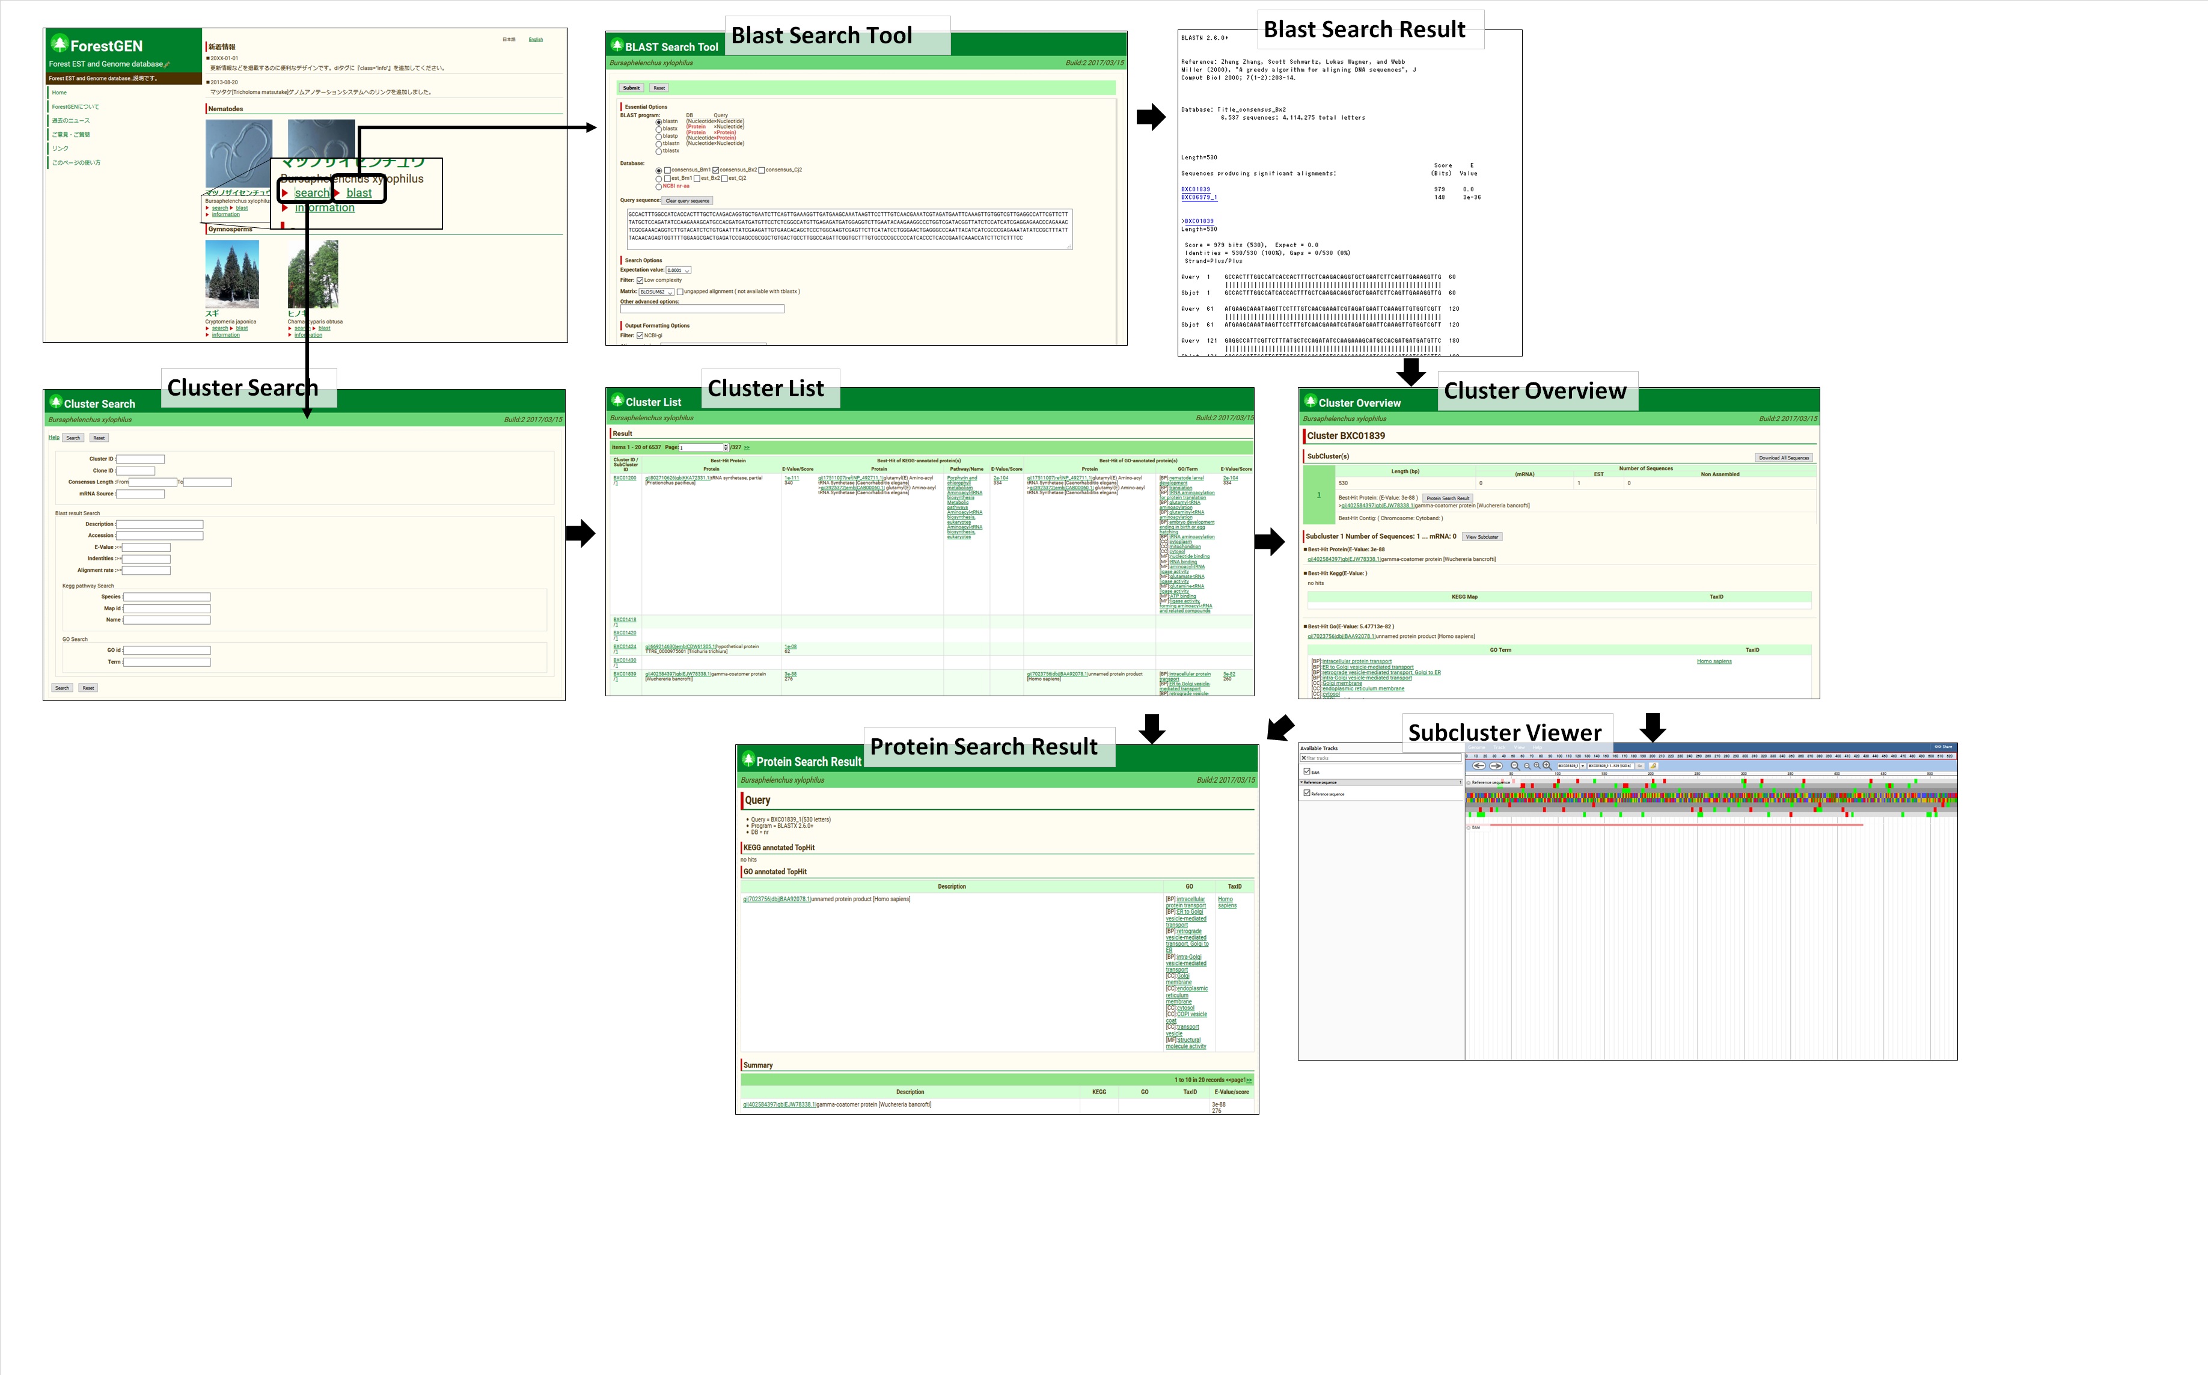
Task: Collapse the Reference sequence track group
Action: coord(1301,782)
